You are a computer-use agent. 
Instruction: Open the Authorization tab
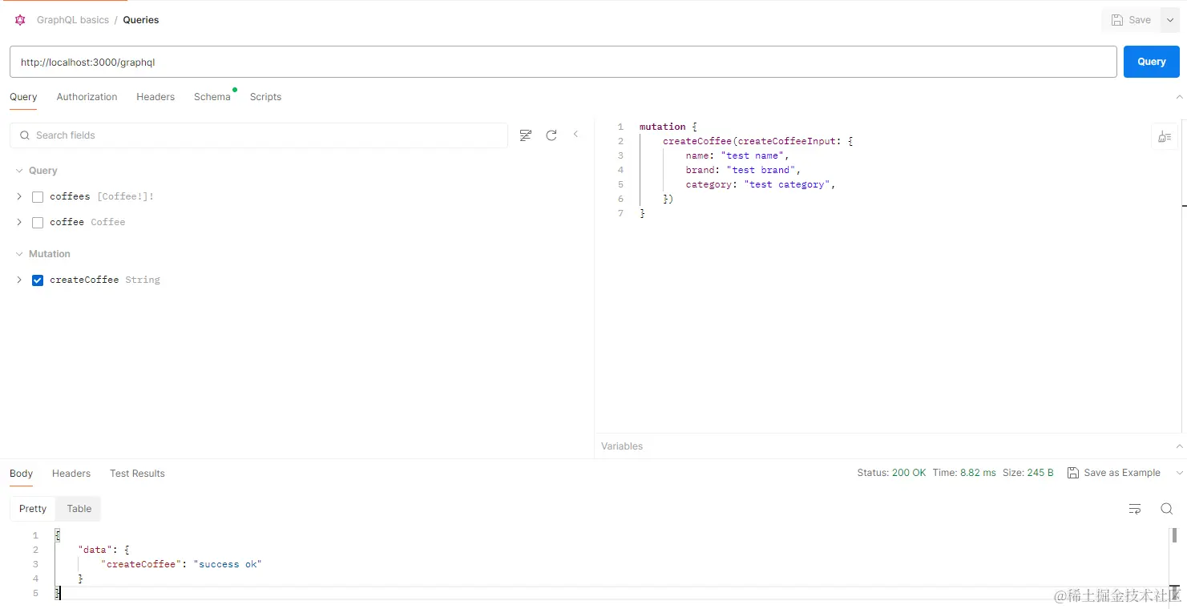pyautogui.click(x=87, y=97)
